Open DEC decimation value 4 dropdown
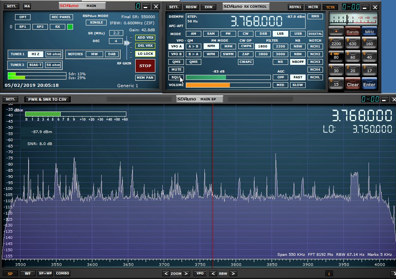 pyautogui.click(x=116, y=41)
